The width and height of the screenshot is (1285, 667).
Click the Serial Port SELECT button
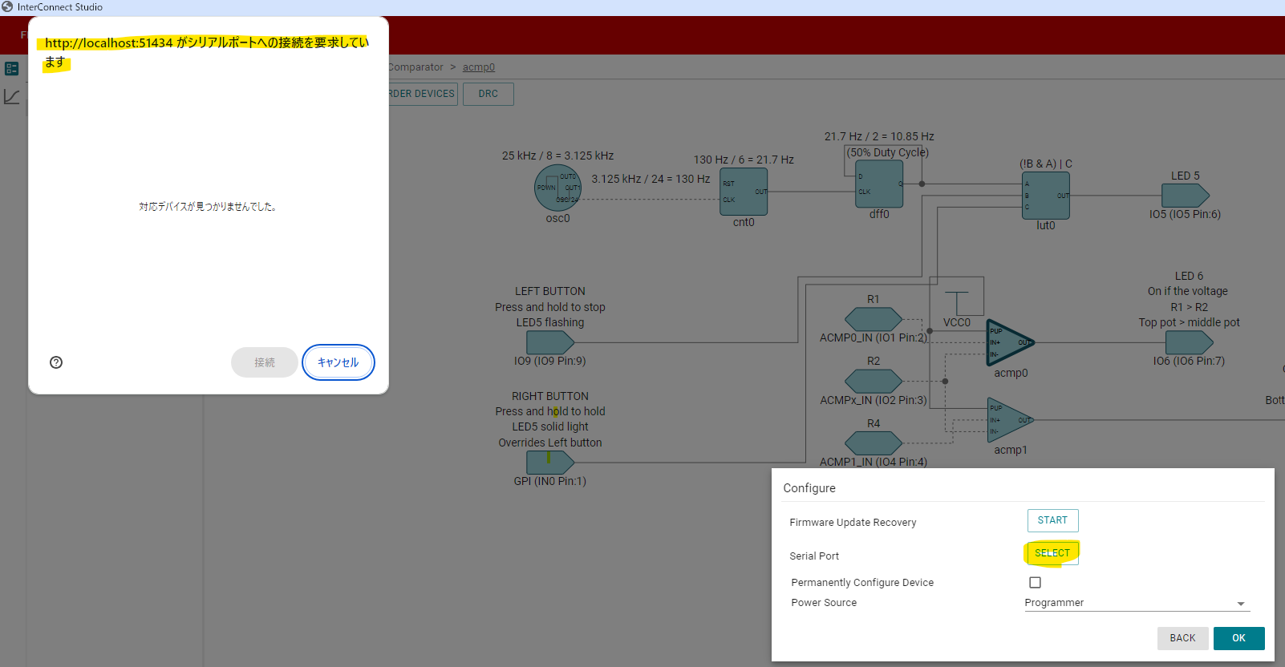(x=1052, y=553)
